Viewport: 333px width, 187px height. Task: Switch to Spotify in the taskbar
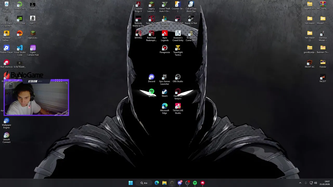tap(195, 183)
